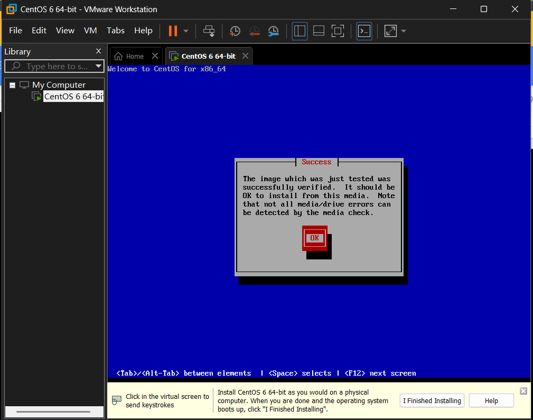Click the VM icon on CentOS tab

174,56
